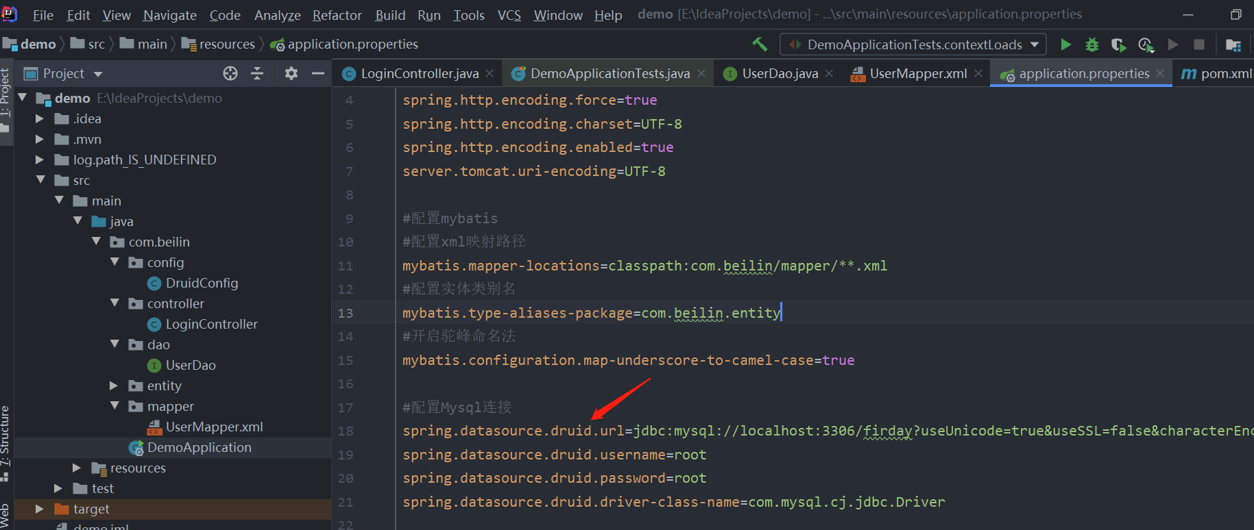Click the resources breadcrumb in the navigation bar
1254x530 pixels.
218,45
